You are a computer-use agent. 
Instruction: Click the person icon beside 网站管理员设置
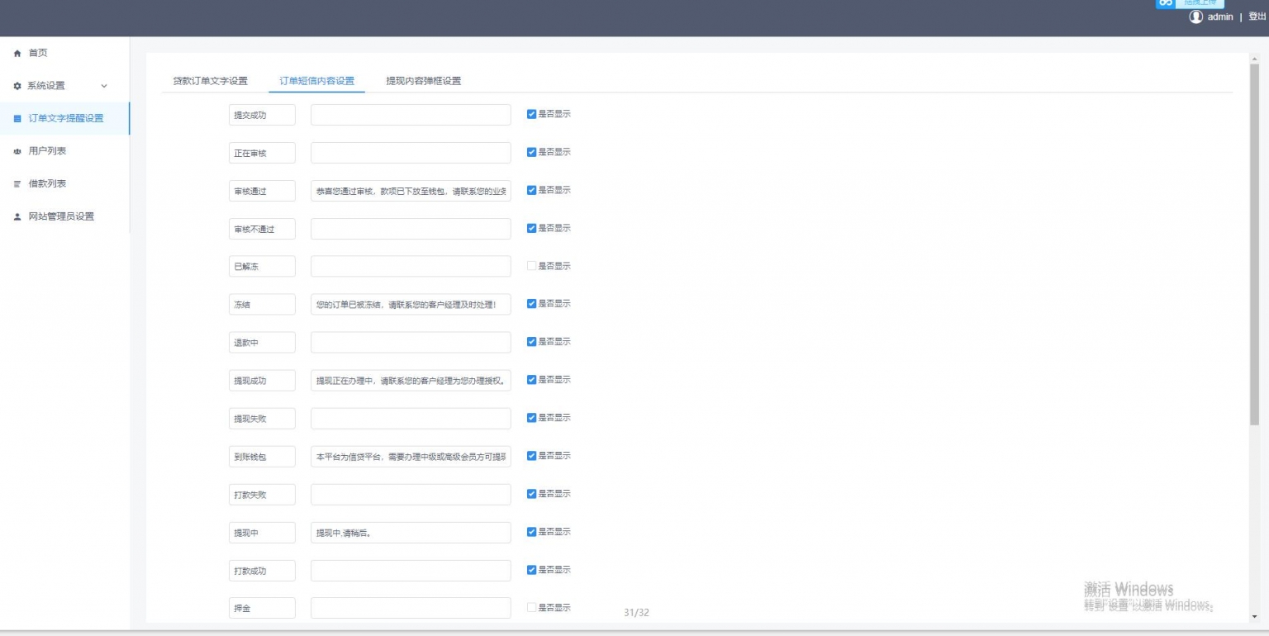tap(17, 216)
